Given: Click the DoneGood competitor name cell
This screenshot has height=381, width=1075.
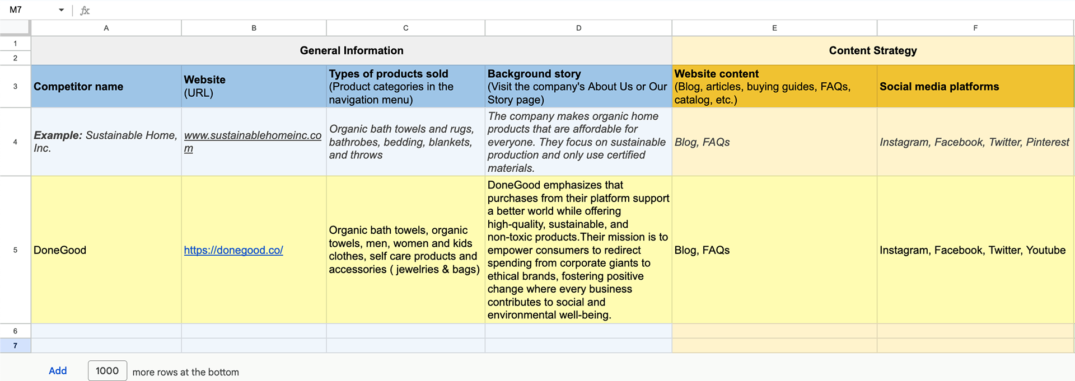Looking at the screenshot, I should click(x=106, y=250).
